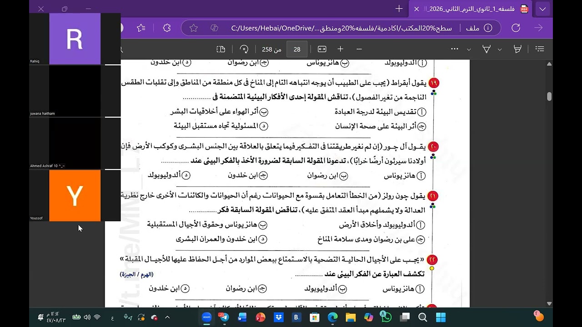Screen dimensions: 582x327
Task: Select Ahmed Ashraf's video tile
Action: tap(75, 143)
